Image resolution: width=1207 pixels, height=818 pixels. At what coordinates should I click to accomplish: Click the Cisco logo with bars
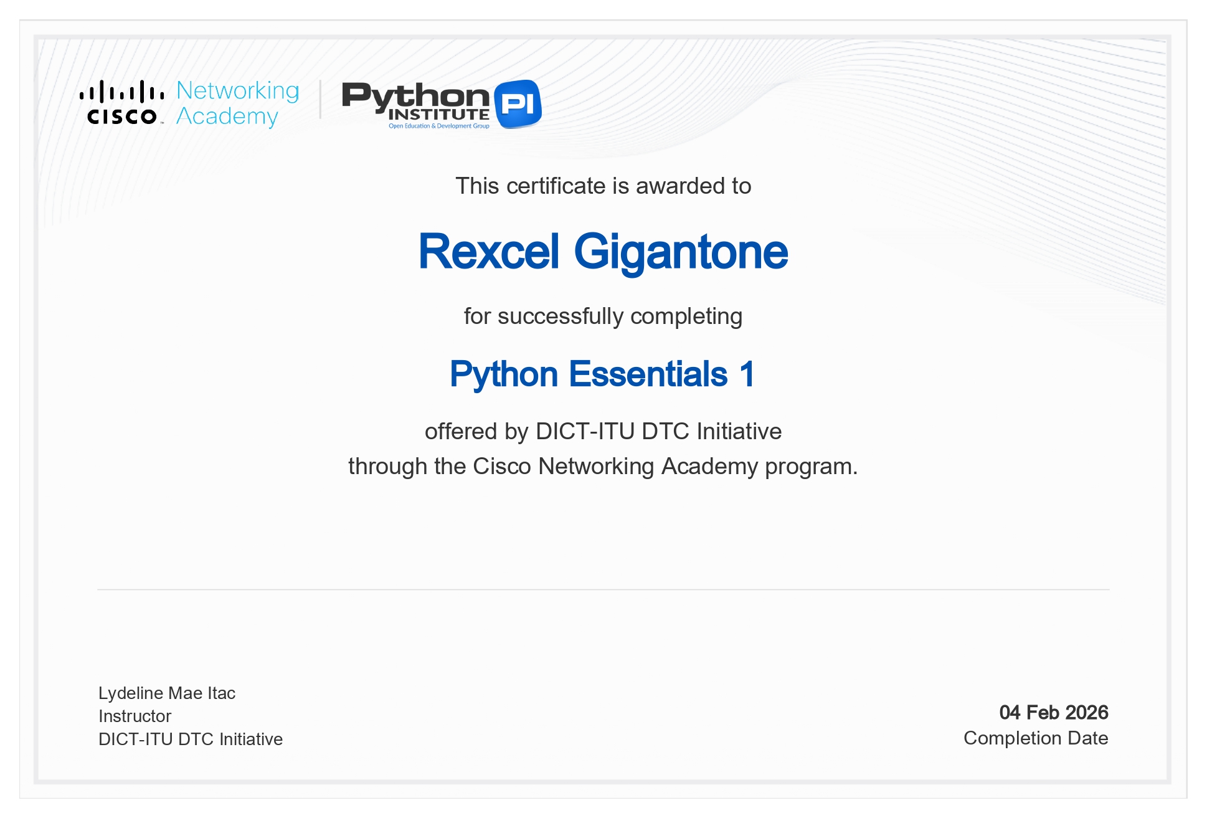tap(122, 103)
